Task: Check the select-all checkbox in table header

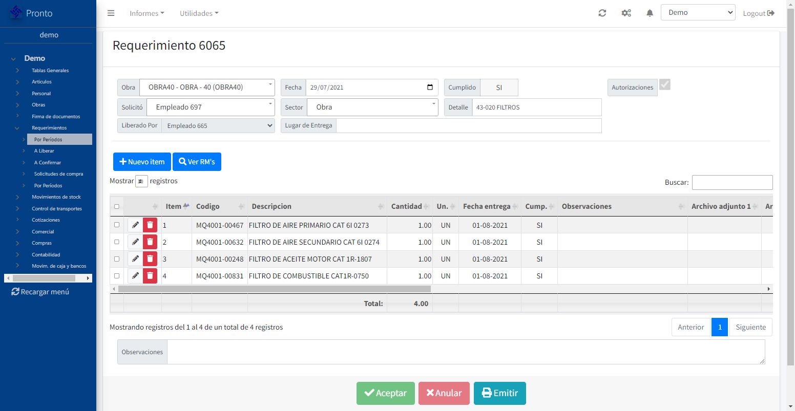Action: coord(117,207)
